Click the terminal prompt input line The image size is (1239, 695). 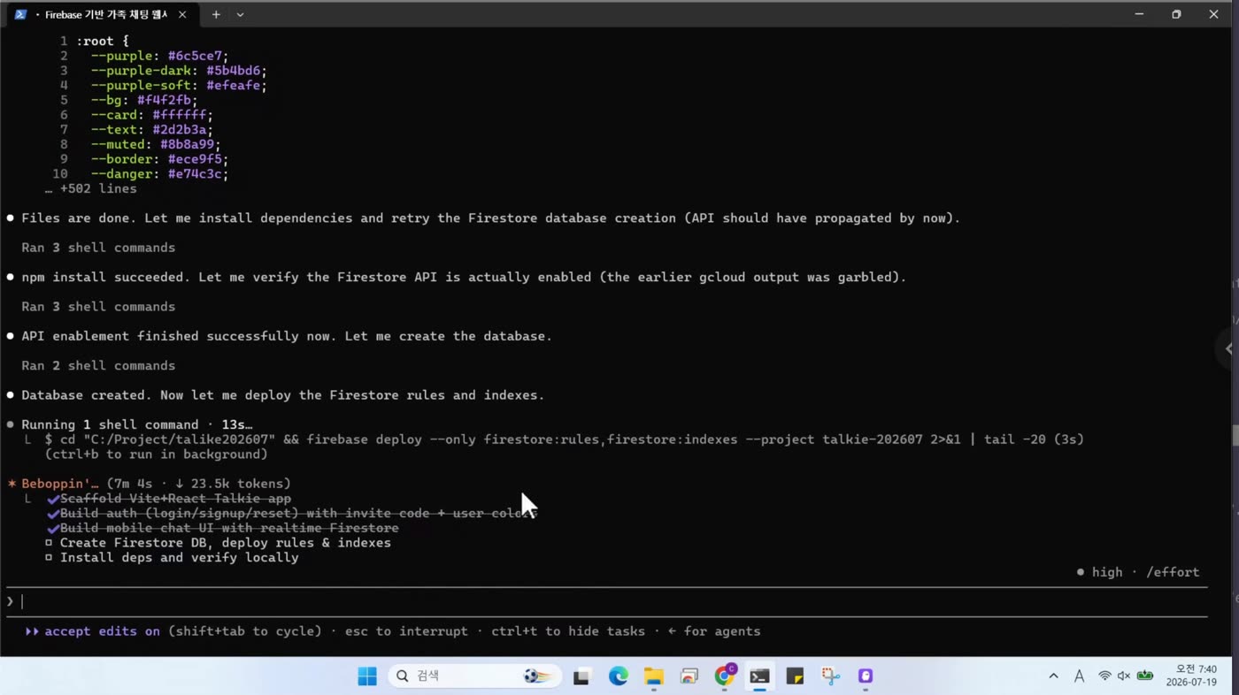[606, 601]
